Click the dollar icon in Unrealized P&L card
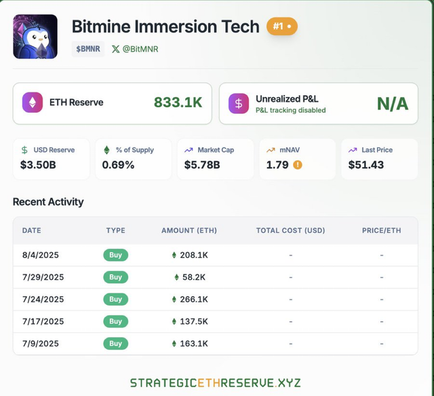Viewport: 434px width, 396px height. (239, 103)
